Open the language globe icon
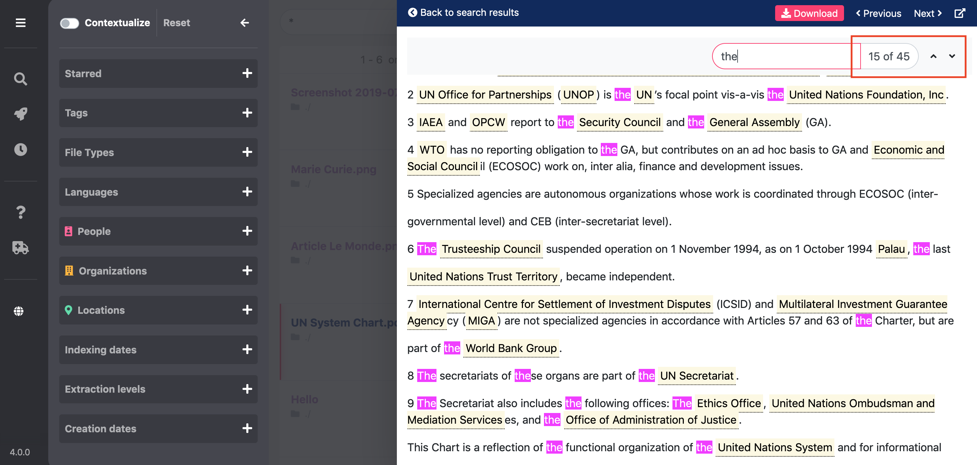Screen dimensions: 977x465 pyautogui.click(x=19, y=311)
